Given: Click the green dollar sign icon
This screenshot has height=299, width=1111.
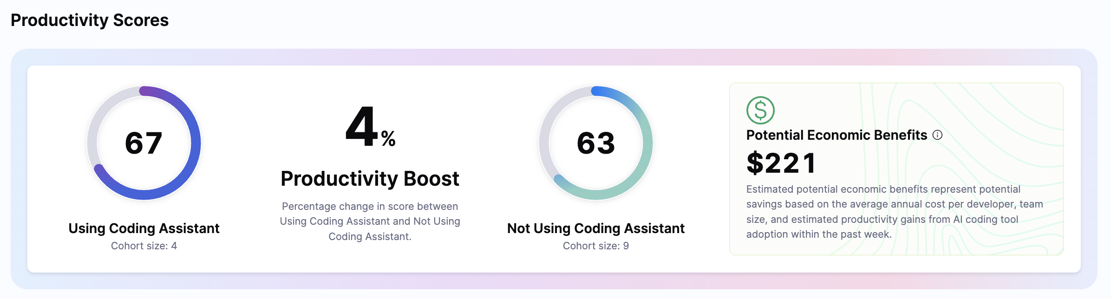Looking at the screenshot, I should pyautogui.click(x=760, y=110).
